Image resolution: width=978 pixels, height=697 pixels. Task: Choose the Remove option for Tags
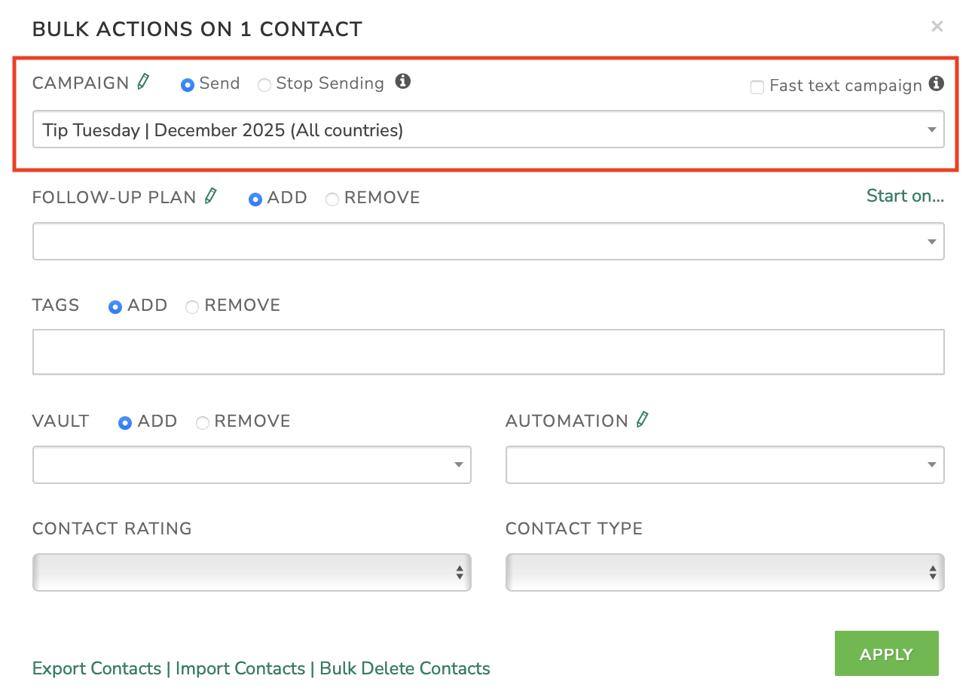192,307
